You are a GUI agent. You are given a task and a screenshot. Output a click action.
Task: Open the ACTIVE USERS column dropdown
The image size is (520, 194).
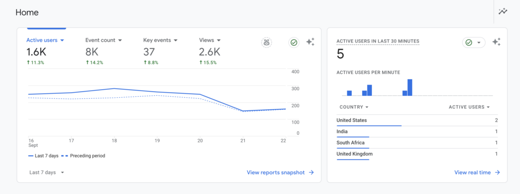469,107
